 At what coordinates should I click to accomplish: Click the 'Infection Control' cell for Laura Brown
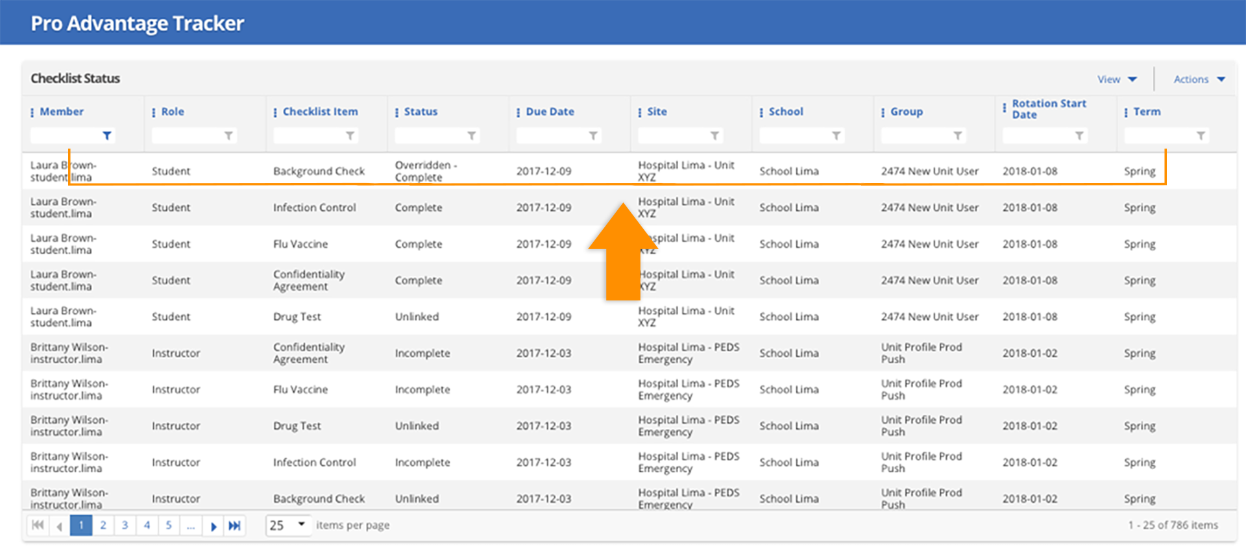(x=314, y=208)
